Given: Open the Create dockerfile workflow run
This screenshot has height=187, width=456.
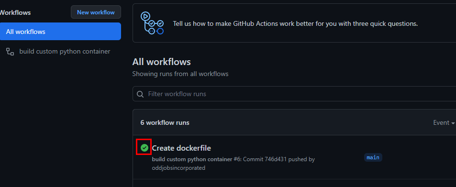Looking at the screenshot, I should coord(181,148).
